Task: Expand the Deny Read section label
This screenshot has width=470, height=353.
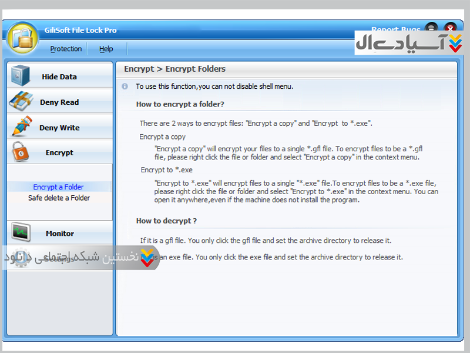Action: tap(59, 102)
